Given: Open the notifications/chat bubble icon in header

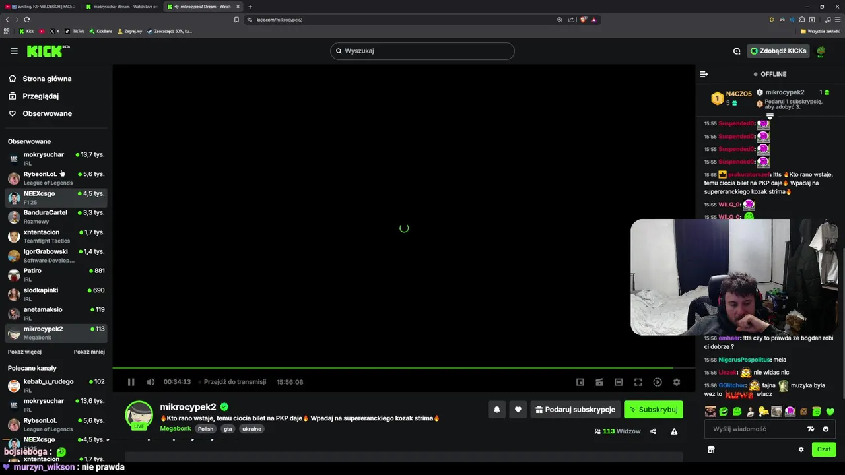Looking at the screenshot, I should (737, 51).
